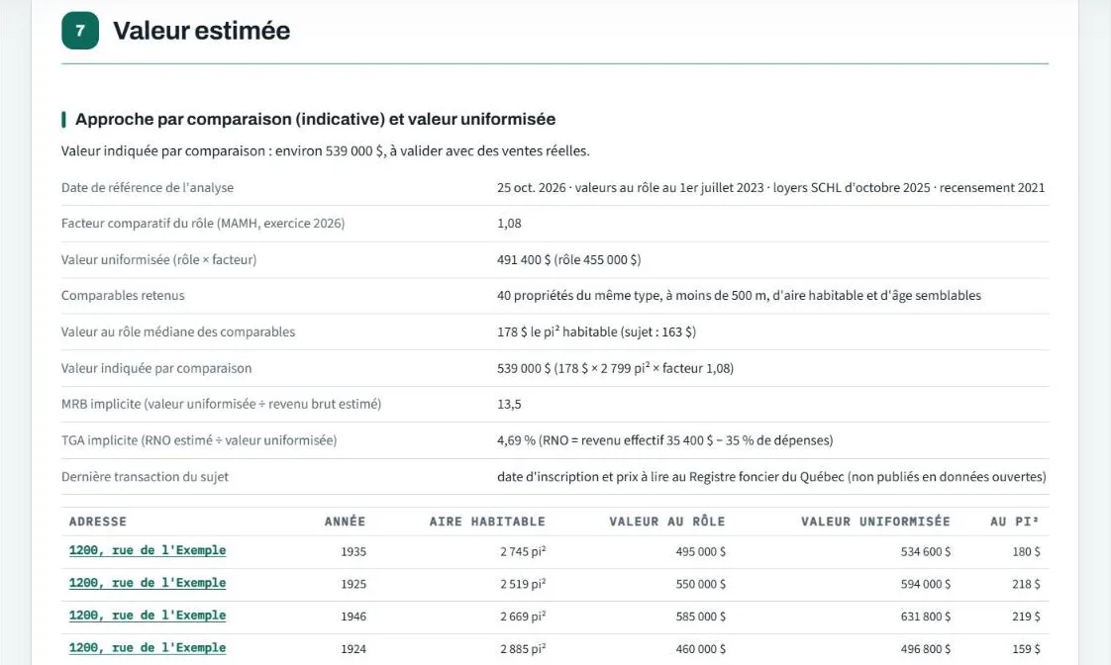The height and width of the screenshot is (665, 1111).
Task: Select the living area cell '2 519 pi²'
Action: 523,584
